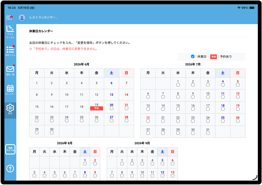262x185 pixels.
Task: Check the August 1 holiday checkbox
Action: (x=85, y=164)
